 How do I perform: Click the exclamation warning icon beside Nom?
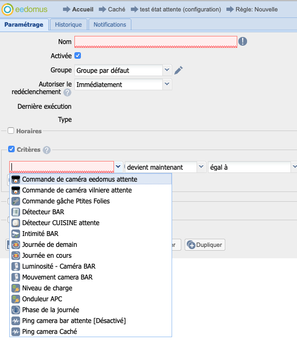[243, 41]
